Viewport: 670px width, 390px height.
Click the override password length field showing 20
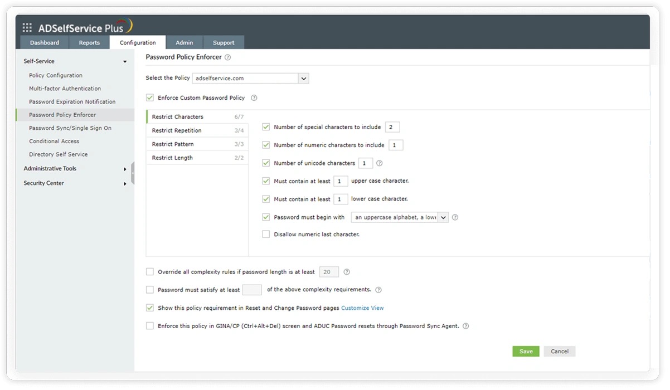329,272
